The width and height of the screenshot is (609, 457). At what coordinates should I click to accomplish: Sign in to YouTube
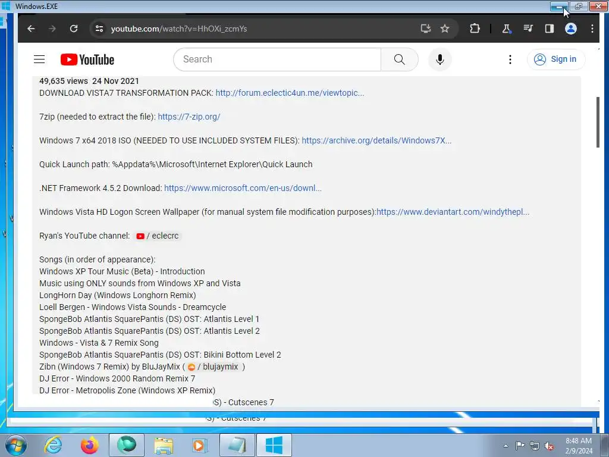(556, 60)
